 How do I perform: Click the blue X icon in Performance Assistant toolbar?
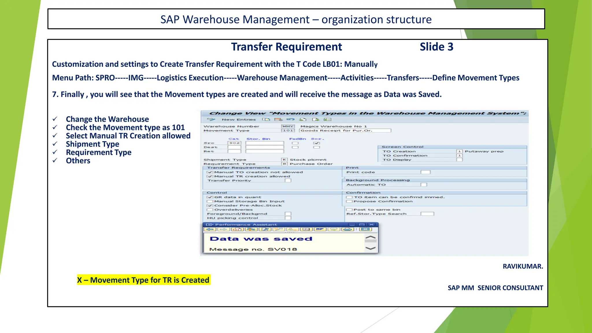(x=365, y=229)
